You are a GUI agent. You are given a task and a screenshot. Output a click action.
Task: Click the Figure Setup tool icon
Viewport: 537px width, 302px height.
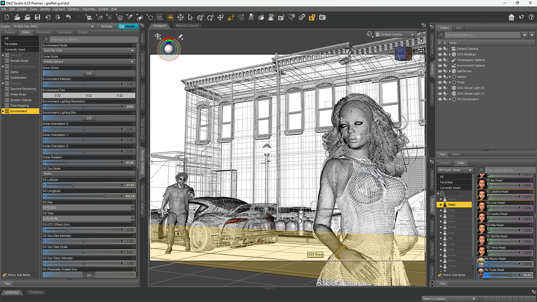[271, 17]
